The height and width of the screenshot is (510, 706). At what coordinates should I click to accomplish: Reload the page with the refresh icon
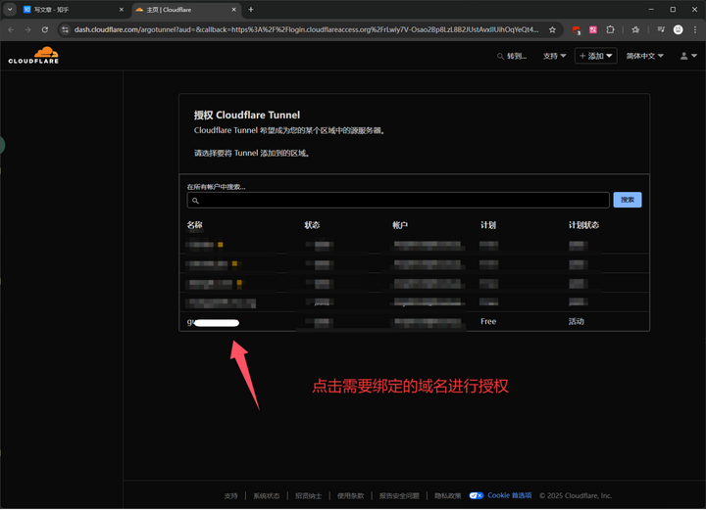pyautogui.click(x=45, y=29)
